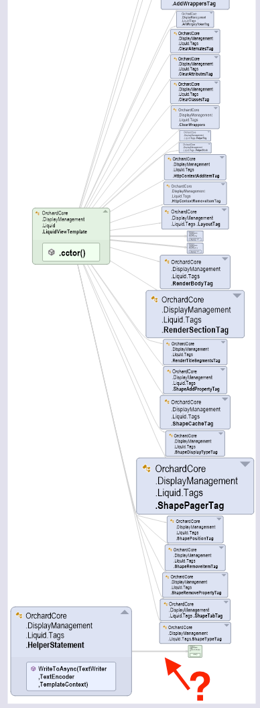Click the '.ClearWrappers' label
This screenshot has height=708, width=260.
[x=192, y=125]
